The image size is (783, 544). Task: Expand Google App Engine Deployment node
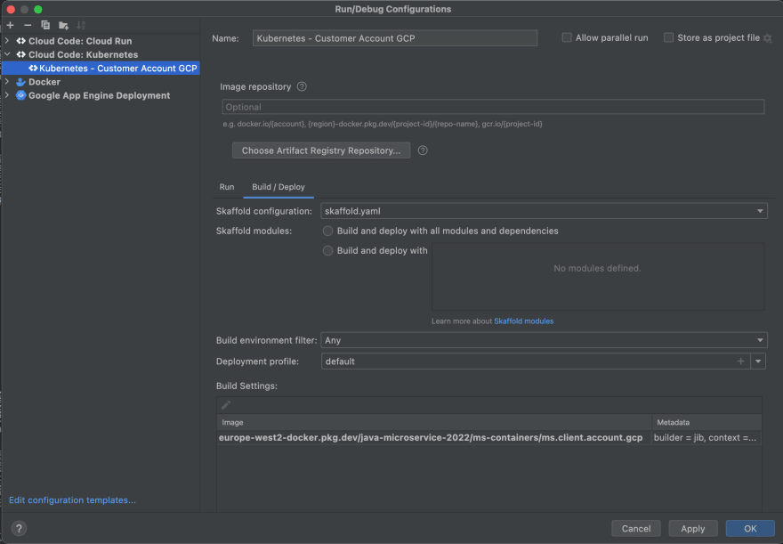(7, 95)
